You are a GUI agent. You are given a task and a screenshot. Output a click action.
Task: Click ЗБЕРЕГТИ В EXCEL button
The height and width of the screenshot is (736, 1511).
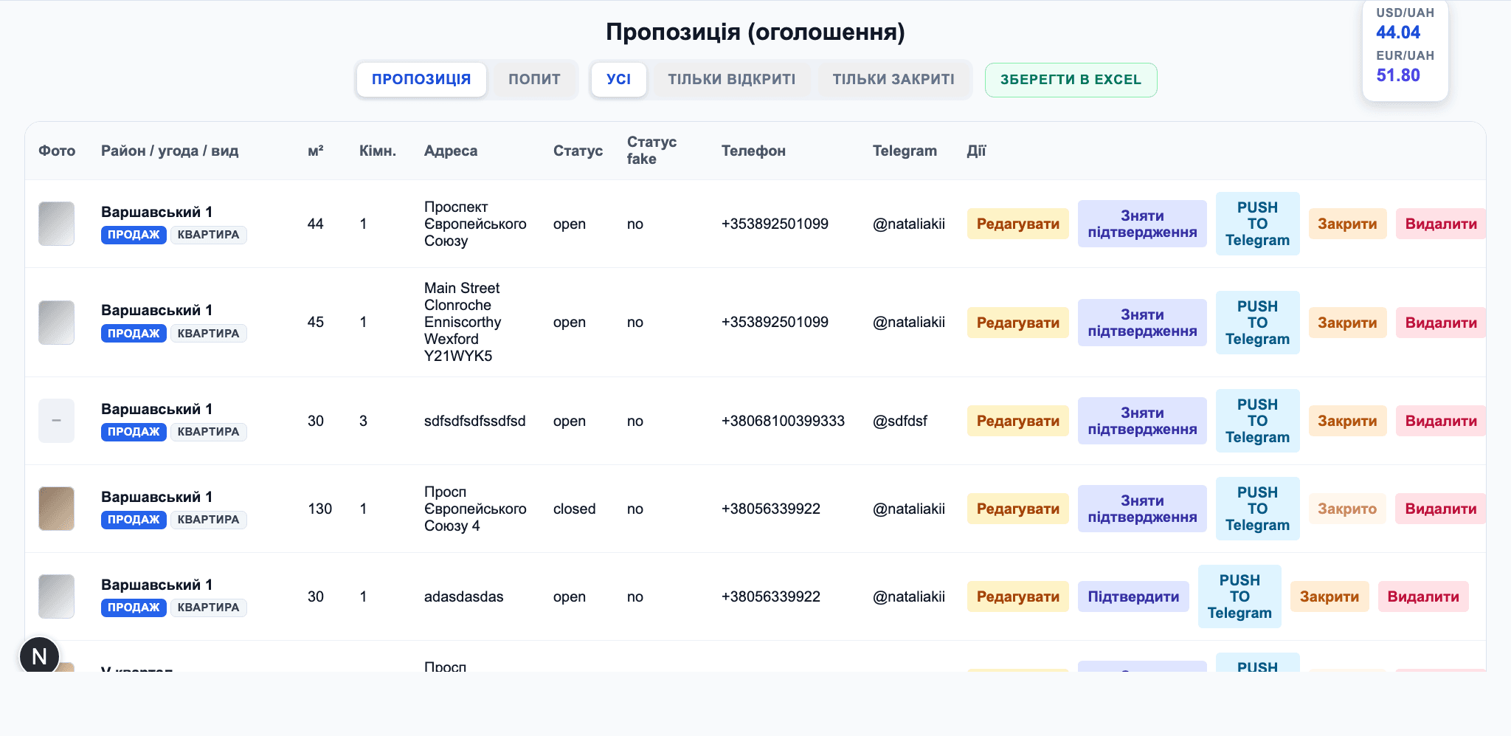click(x=1071, y=80)
